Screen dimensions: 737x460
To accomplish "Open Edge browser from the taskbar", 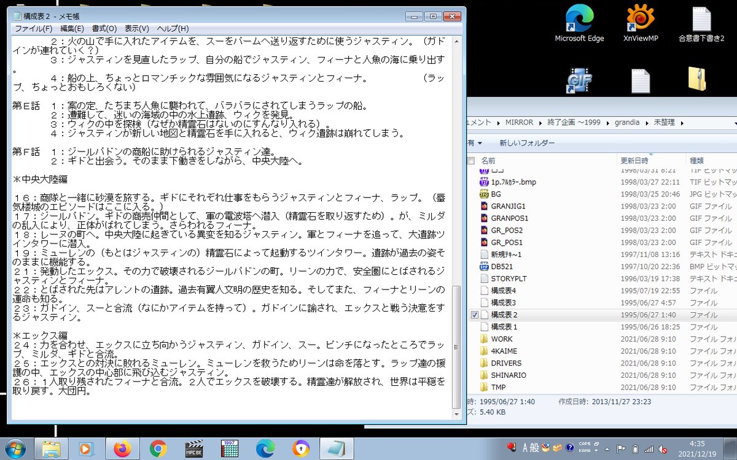I will (265, 449).
